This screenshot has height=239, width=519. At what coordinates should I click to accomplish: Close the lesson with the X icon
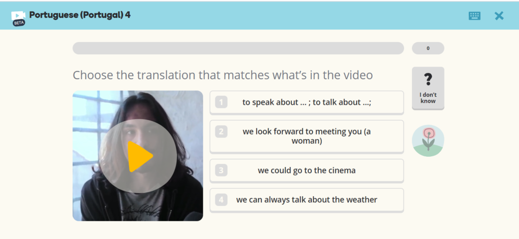[499, 16]
